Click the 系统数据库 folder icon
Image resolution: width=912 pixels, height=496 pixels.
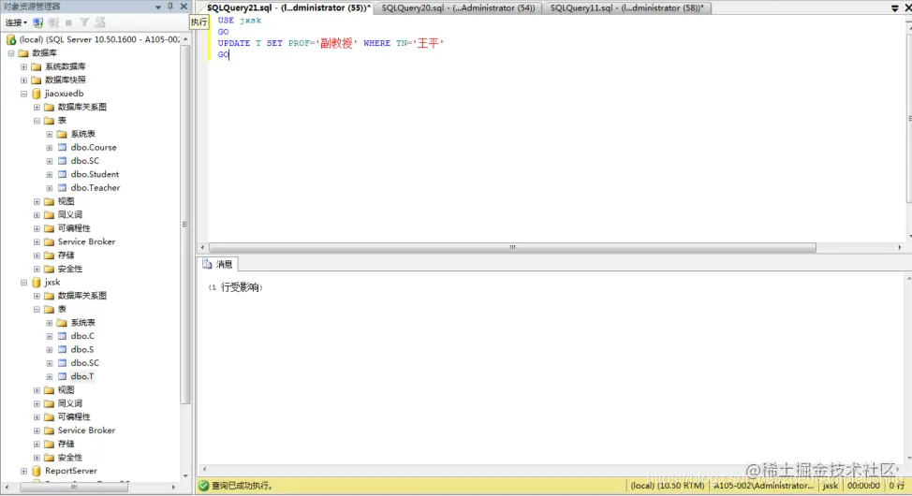point(37,66)
